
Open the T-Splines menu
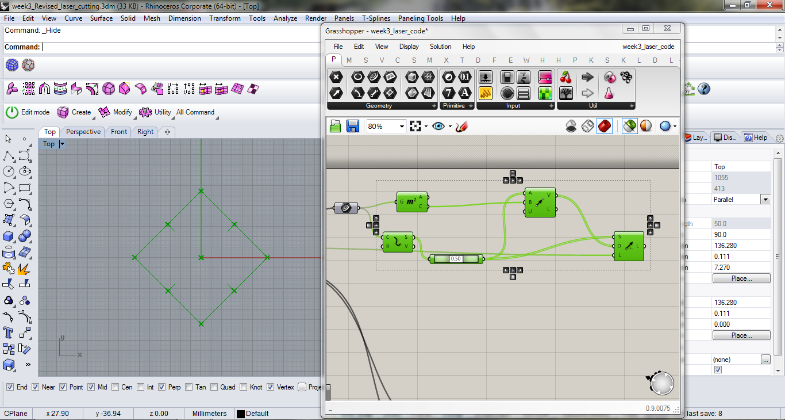(376, 18)
